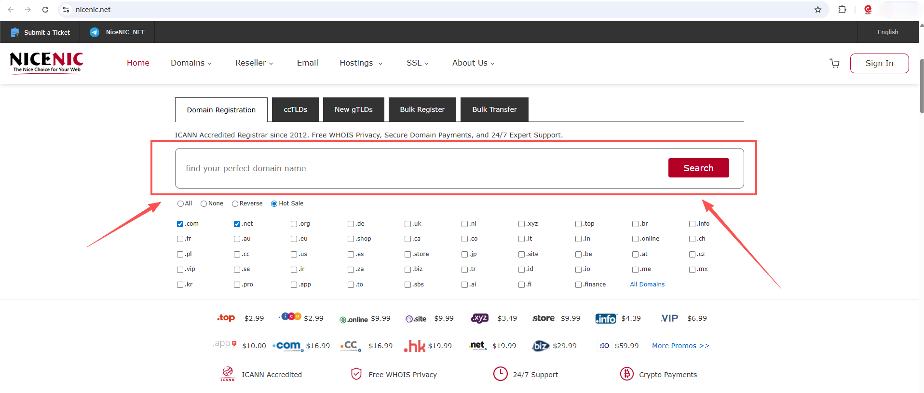Click the .site promo logo
The width and height of the screenshot is (924, 393).
416,319
